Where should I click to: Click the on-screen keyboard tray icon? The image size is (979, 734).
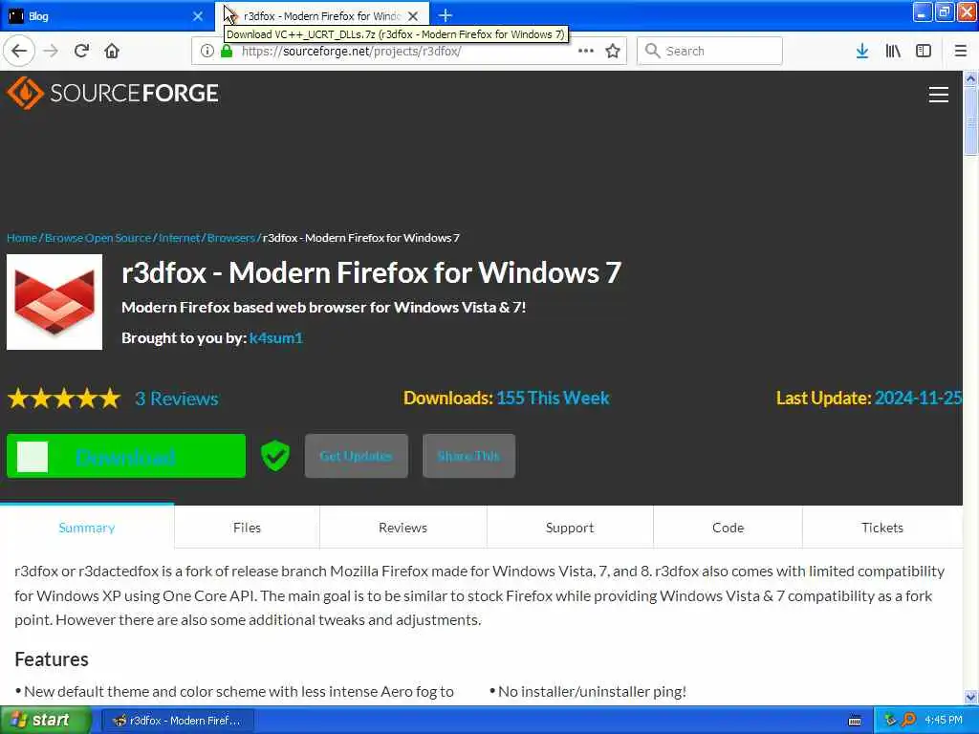(855, 721)
